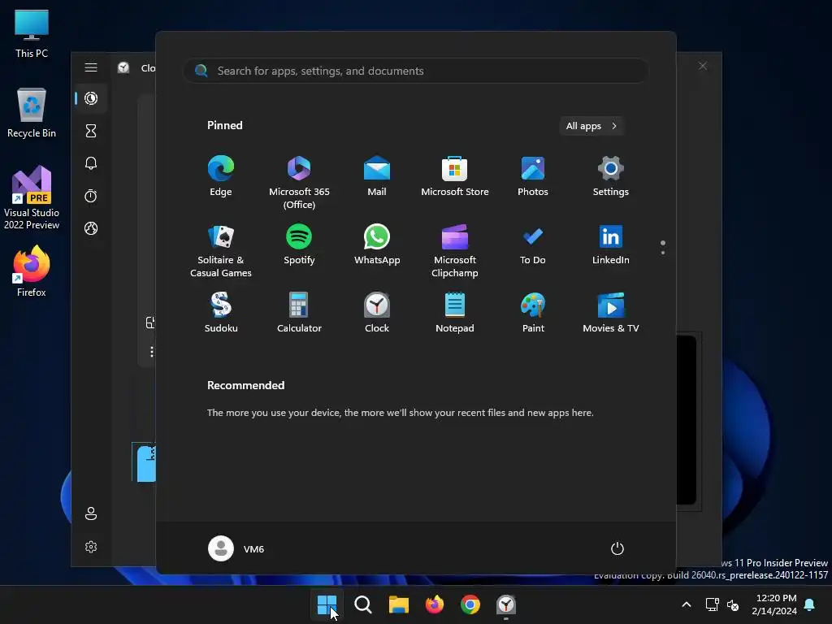832x624 pixels.
Task: Select Recycle Bin on the desktop
Action: (32, 113)
